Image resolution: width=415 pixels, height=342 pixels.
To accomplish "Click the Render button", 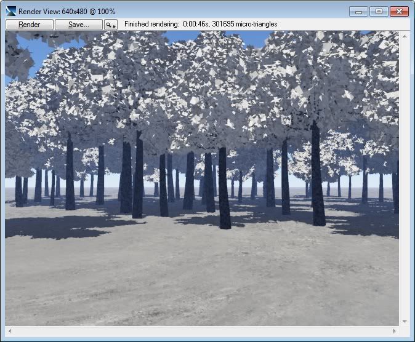I will (x=30, y=25).
